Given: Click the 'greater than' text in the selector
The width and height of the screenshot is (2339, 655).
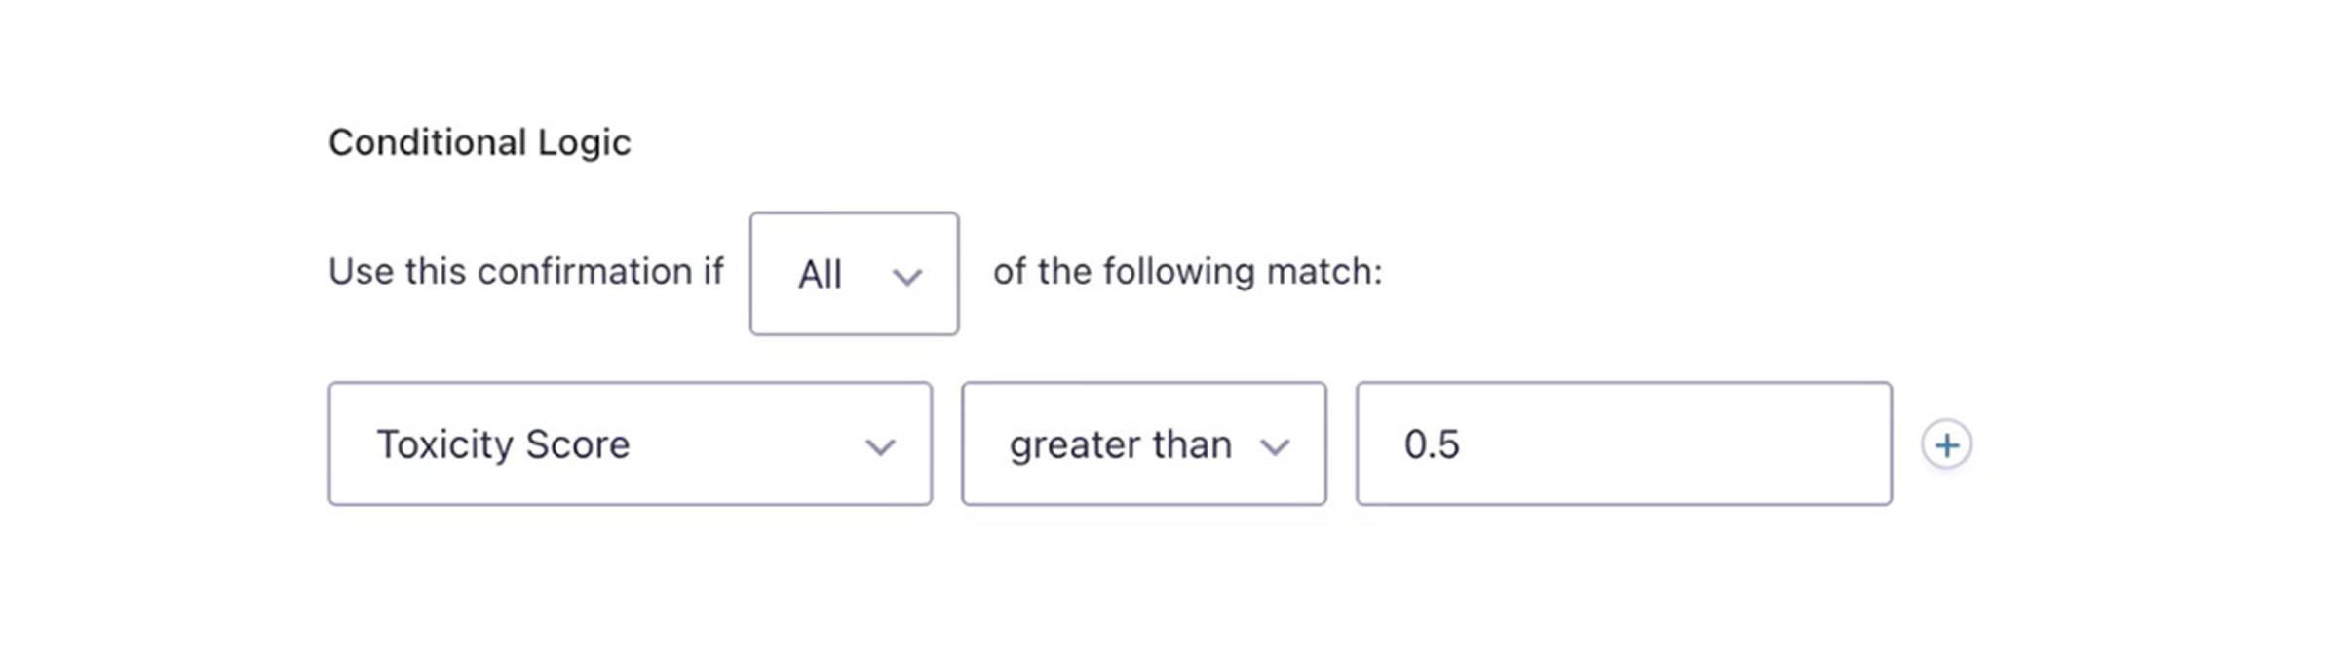Looking at the screenshot, I should pyautogui.click(x=1120, y=445).
